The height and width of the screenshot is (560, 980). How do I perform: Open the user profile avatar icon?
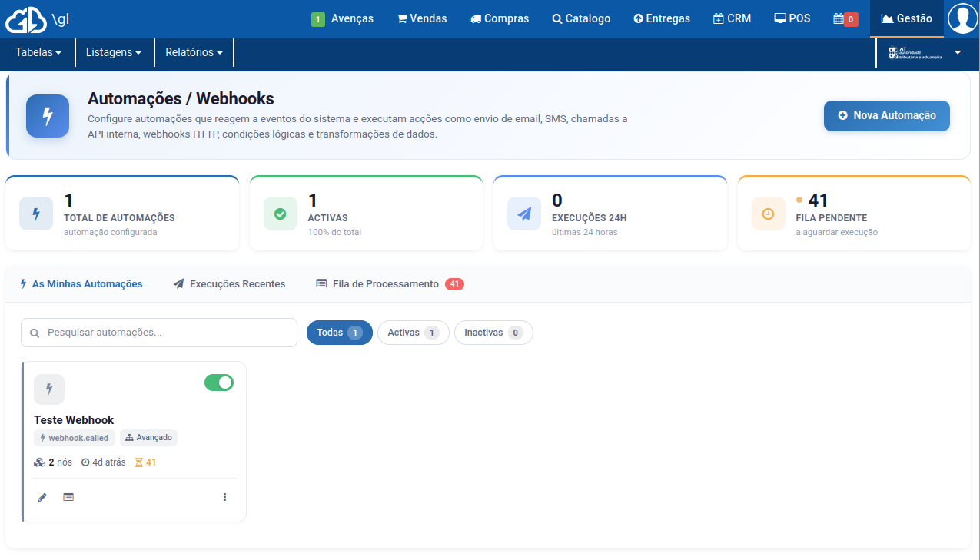click(962, 18)
